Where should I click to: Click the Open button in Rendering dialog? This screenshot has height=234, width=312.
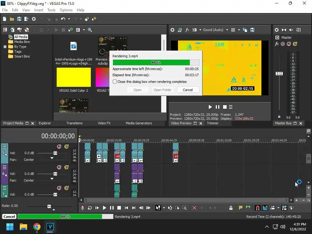pos(137,90)
